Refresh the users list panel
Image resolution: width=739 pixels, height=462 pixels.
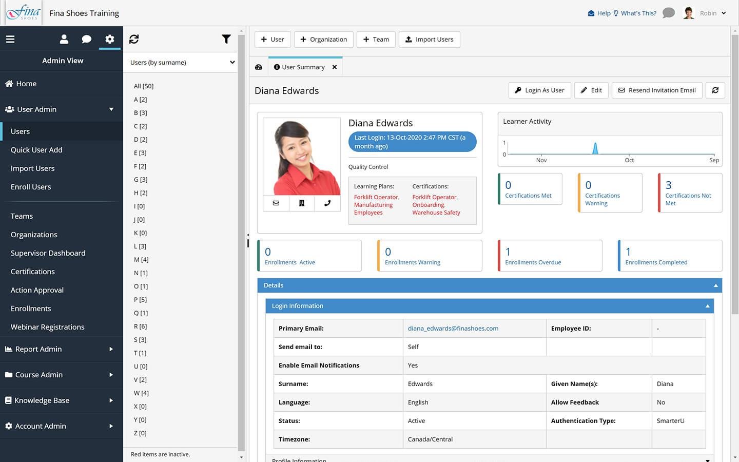coord(134,39)
